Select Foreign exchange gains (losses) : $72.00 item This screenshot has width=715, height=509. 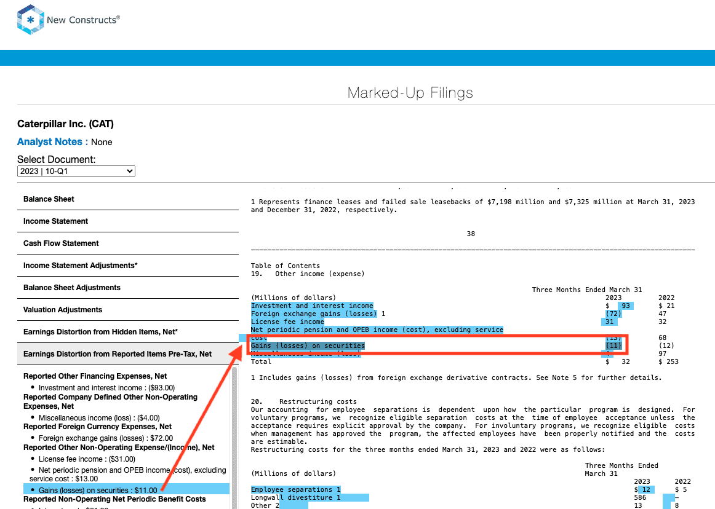pyautogui.click(x=106, y=438)
